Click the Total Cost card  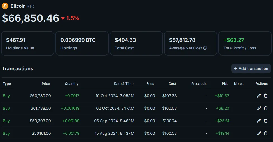pos(136,43)
